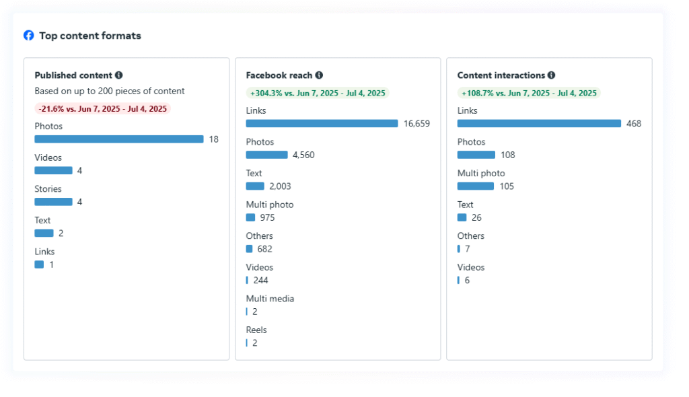
Task: Click the Text bar showing 2,003 reach
Action: coord(255,186)
